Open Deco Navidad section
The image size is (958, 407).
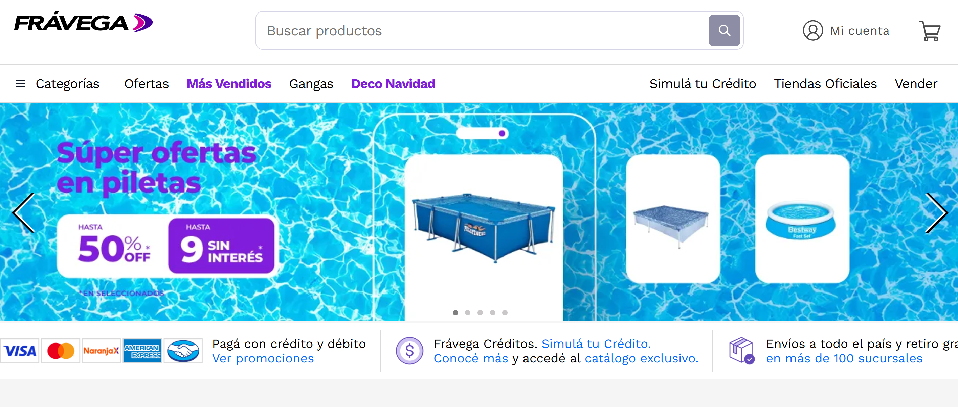(393, 84)
